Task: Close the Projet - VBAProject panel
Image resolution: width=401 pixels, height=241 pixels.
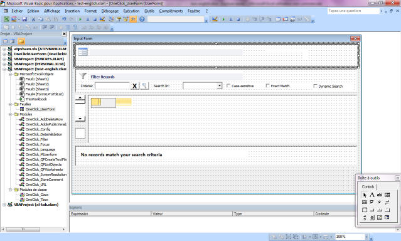Action: pos(64,34)
